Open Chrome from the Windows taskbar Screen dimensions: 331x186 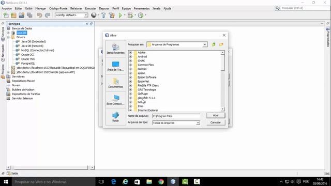[x=161, y=181]
